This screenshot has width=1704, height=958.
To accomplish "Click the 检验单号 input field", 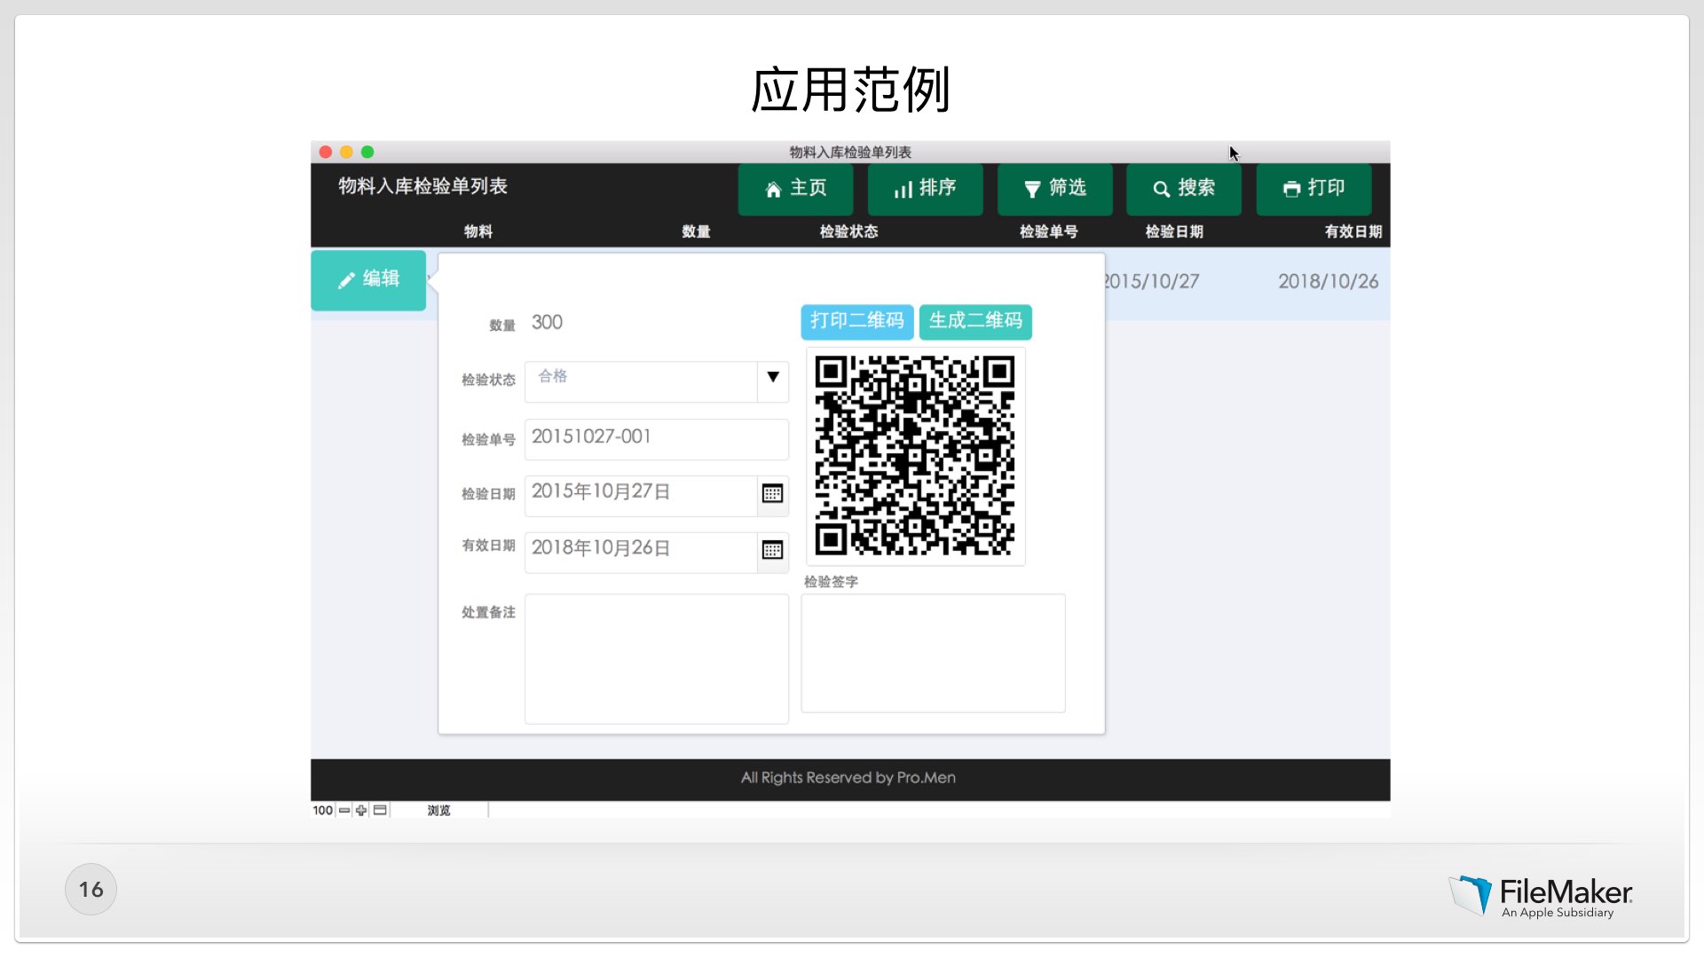I will (x=657, y=439).
